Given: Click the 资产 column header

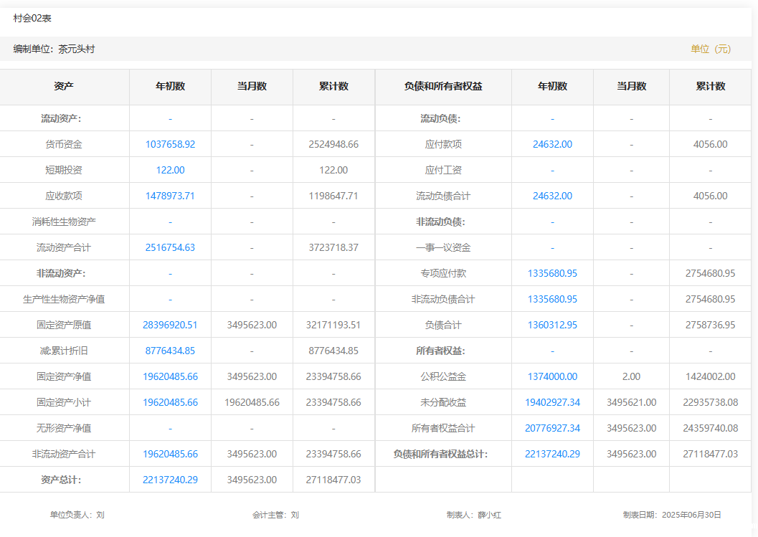Looking at the screenshot, I should [64, 86].
